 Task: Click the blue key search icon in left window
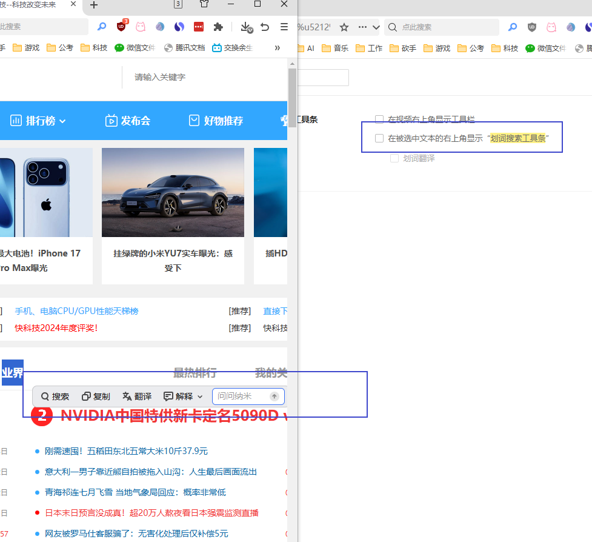(x=102, y=27)
